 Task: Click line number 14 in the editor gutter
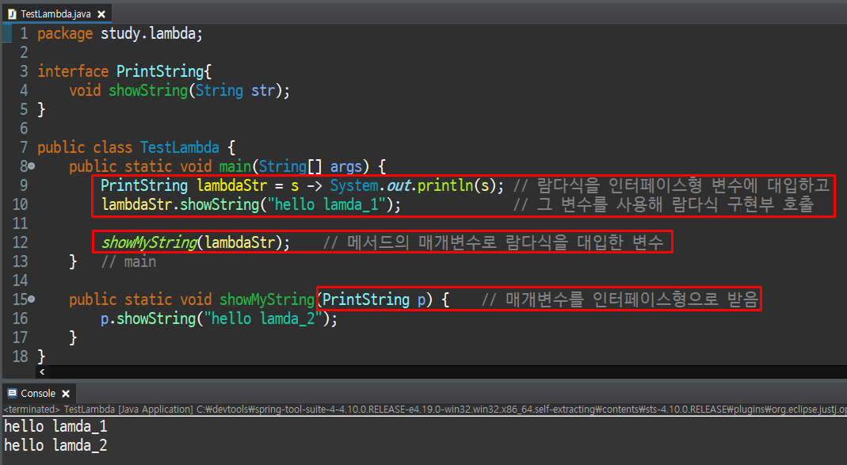[20, 280]
